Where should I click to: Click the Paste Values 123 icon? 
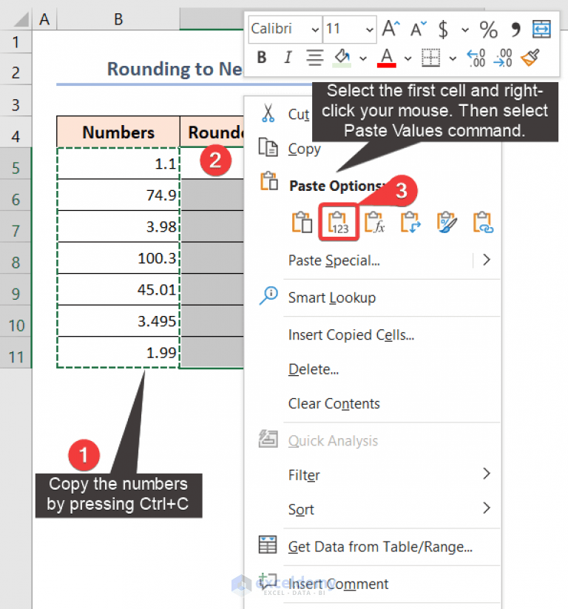339,223
